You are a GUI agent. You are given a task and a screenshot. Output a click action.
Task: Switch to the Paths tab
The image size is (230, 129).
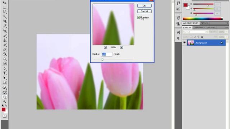(211, 28)
